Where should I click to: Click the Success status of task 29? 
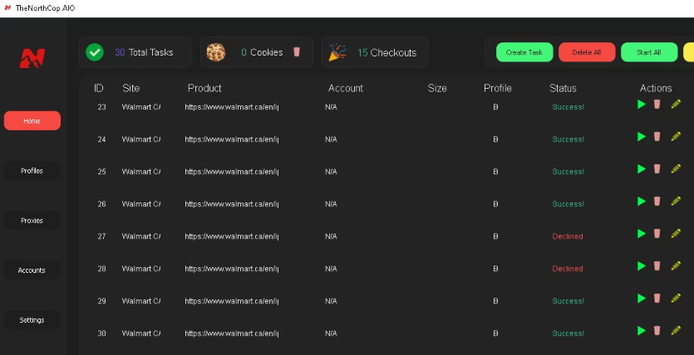[x=568, y=301]
